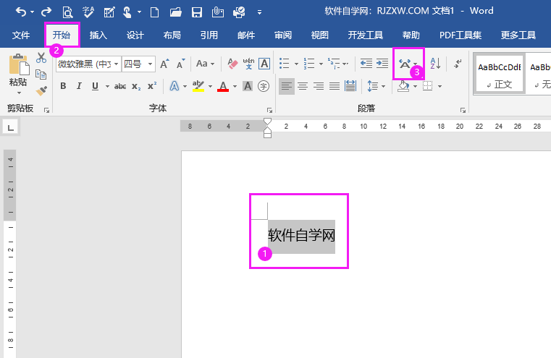Switch to the 引用 (References) tab

tap(209, 35)
